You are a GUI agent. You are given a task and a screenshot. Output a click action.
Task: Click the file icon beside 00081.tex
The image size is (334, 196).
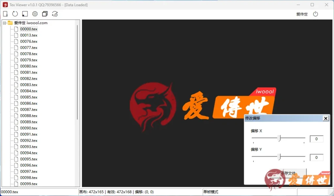[x=16, y=72]
